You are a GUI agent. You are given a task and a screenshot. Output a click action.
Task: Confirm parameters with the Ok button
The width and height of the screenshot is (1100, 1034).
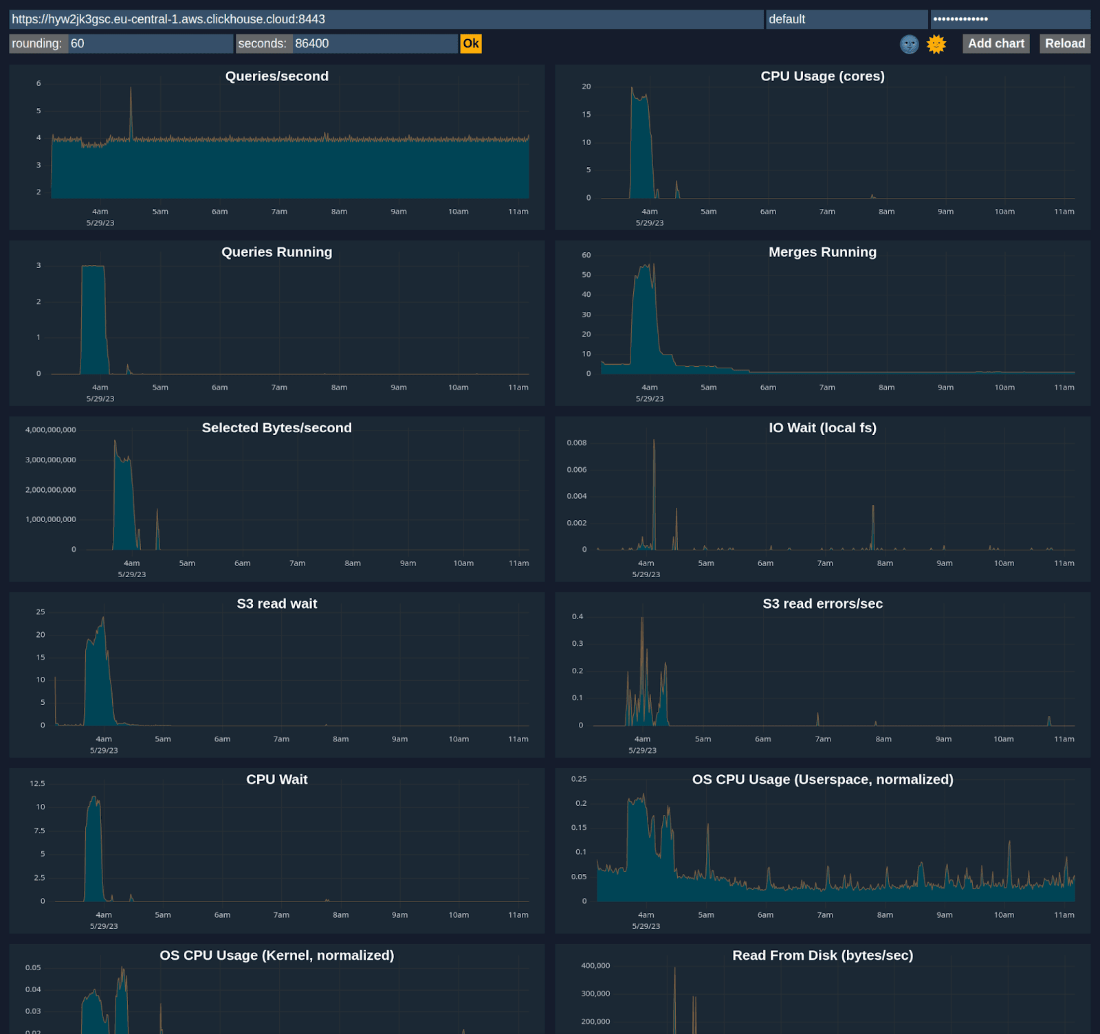(471, 44)
